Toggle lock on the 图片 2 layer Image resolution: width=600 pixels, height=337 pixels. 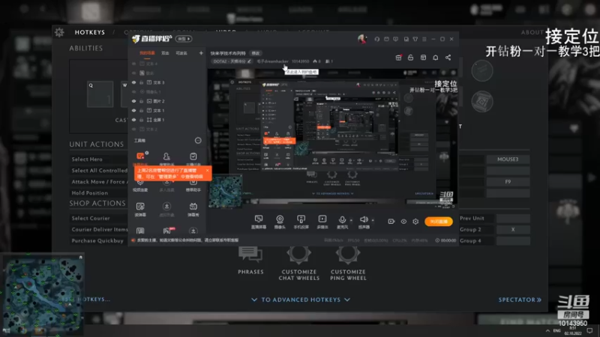141,101
